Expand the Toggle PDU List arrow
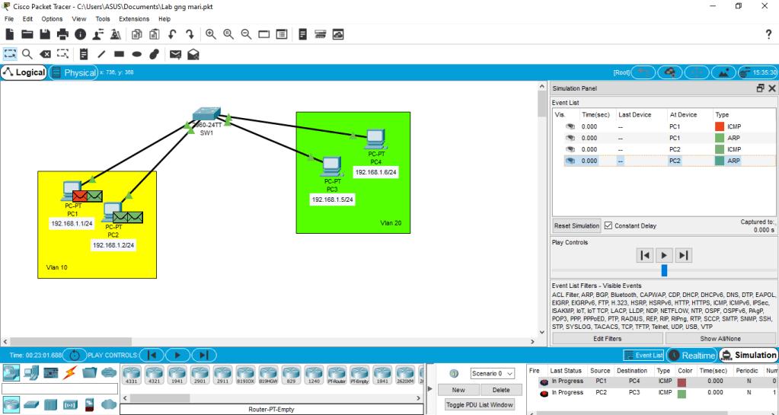 pyautogui.click(x=430, y=388)
